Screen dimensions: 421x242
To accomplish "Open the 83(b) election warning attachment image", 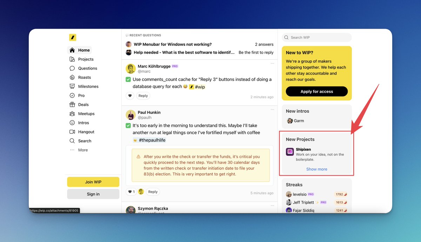I will click(201, 165).
